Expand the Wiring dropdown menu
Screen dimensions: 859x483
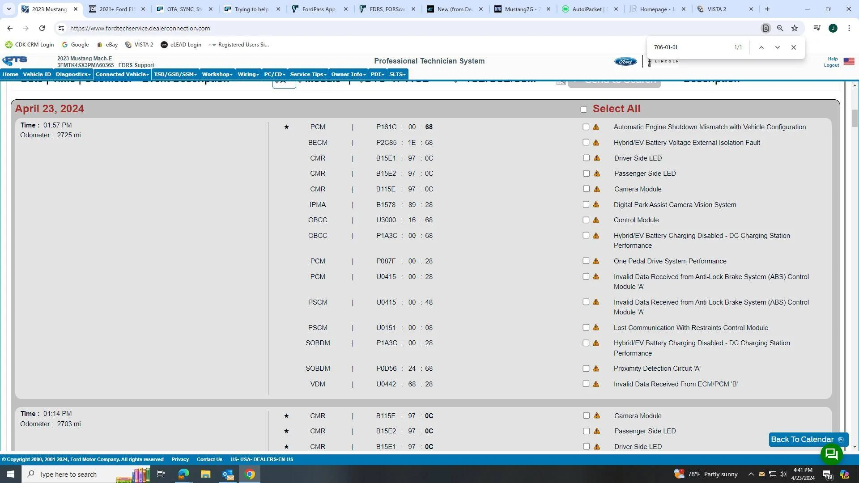point(248,74)
